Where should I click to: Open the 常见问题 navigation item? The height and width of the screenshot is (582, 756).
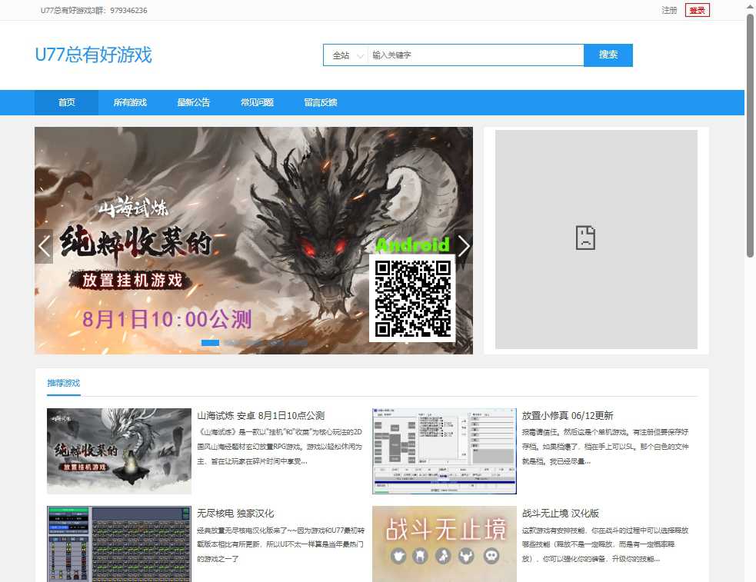coord(257,102)
